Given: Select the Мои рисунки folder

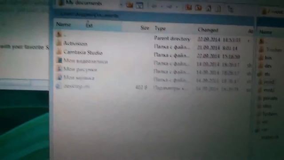Looking at the screenshot, I should 80,69.
